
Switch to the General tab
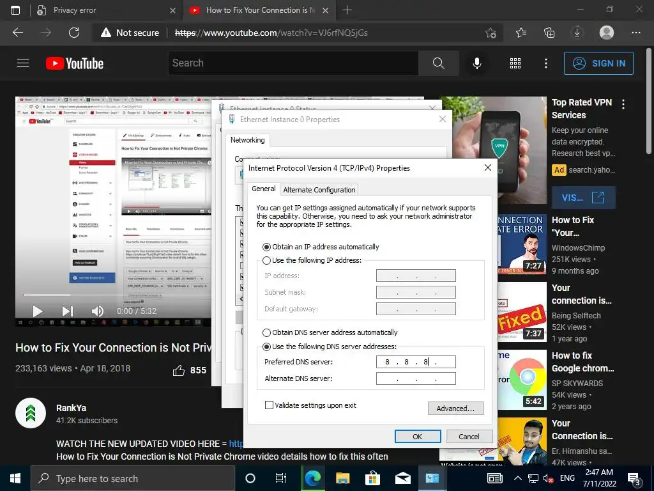(264, 189)
